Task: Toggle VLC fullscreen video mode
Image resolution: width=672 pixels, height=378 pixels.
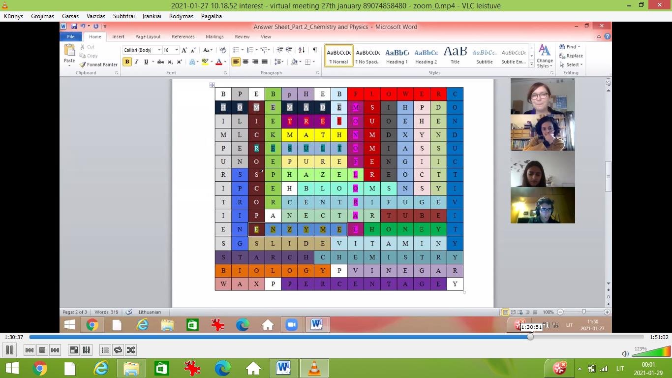Action: point(74,350)
